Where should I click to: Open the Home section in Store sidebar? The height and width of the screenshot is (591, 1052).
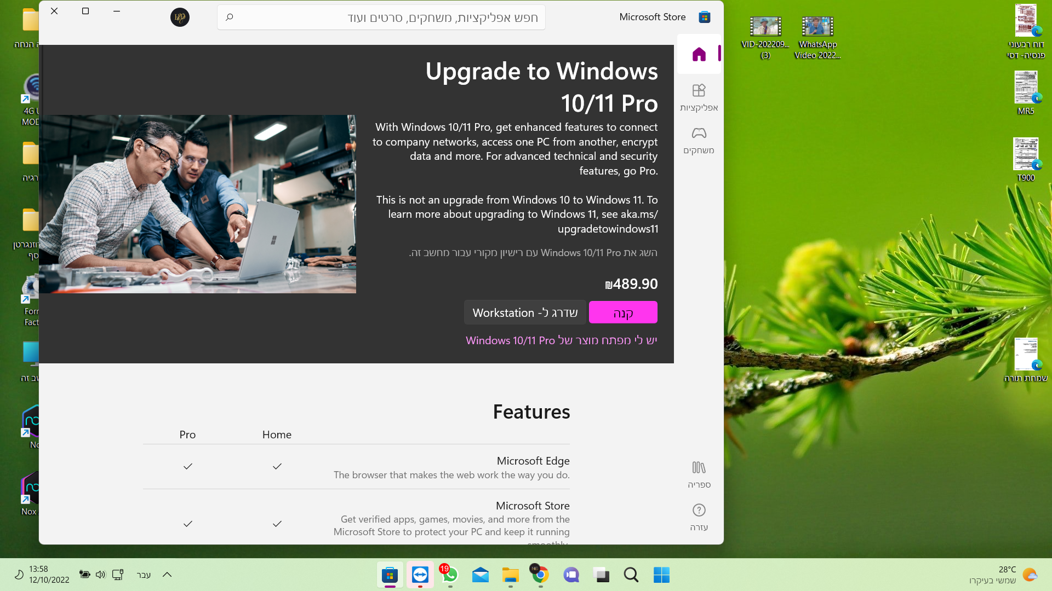pyautogui.click(x=699, y=54)
